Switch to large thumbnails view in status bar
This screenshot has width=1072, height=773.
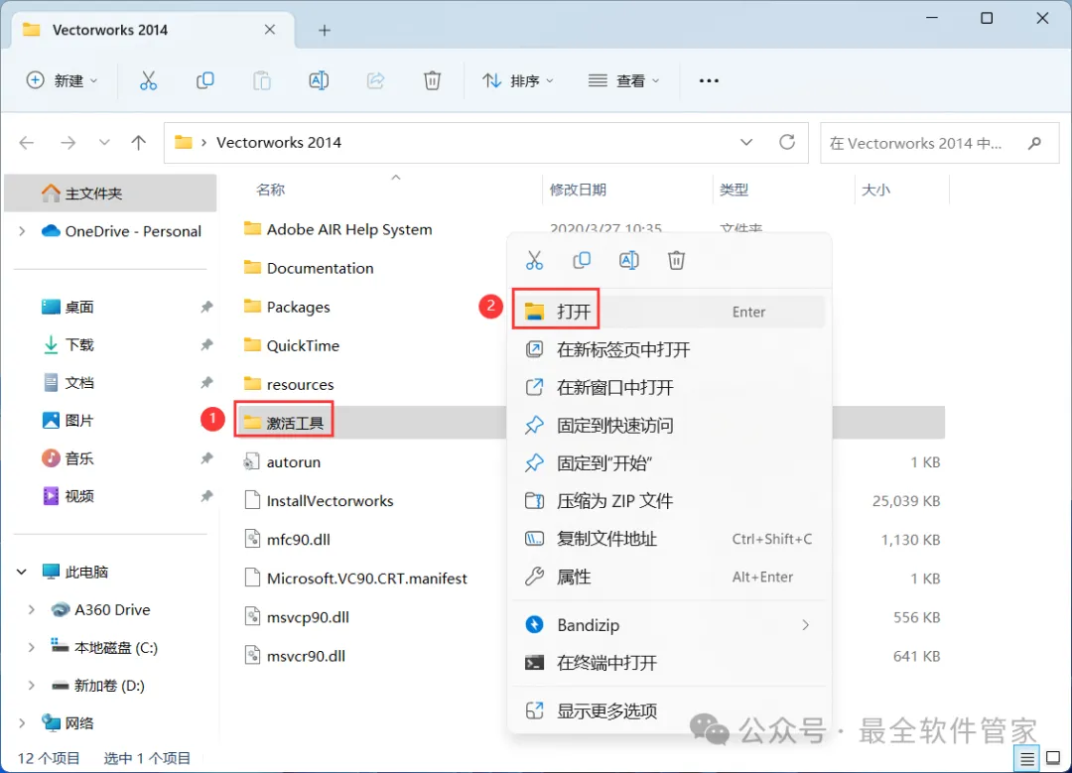[x=1053, y=758]
